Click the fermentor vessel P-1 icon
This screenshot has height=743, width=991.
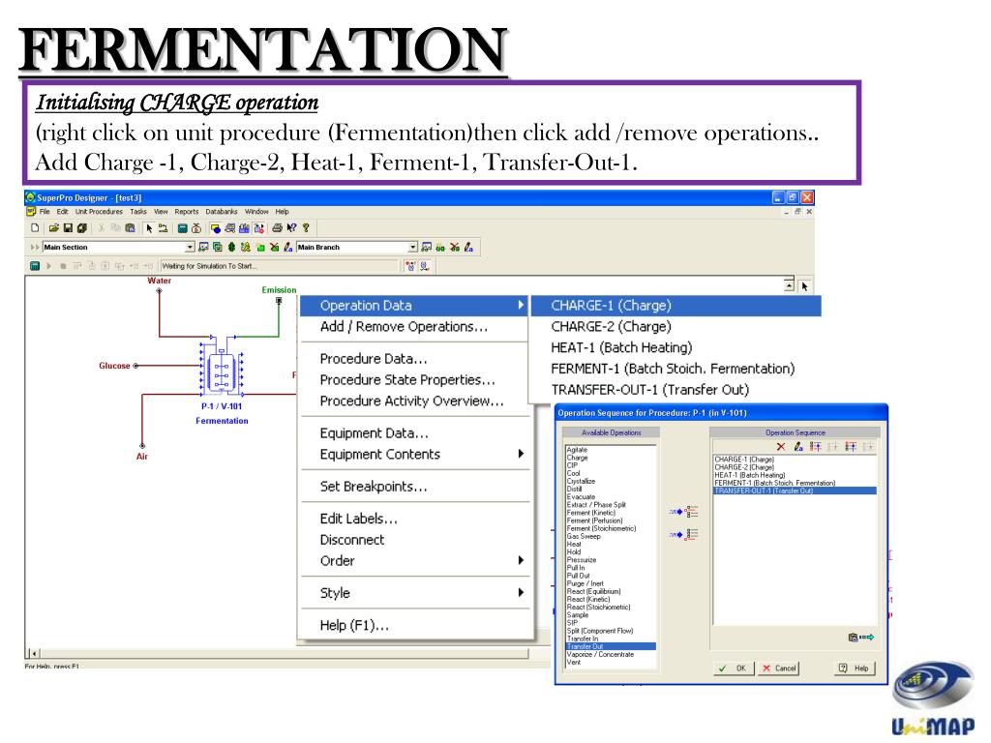(x=222, y=371)
